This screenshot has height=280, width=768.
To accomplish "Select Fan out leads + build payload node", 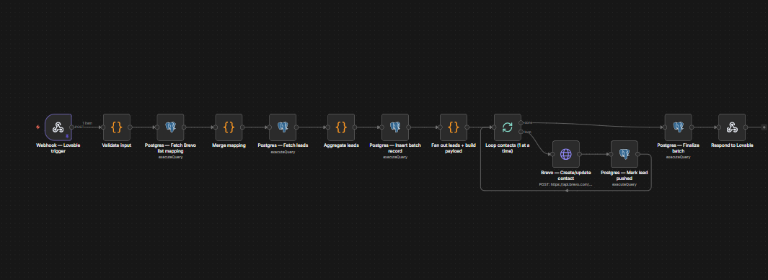I will click(x=454, y=127).
